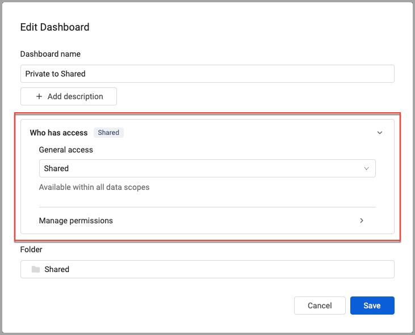
Task: Click the plus icon beside Add description
Action: click(x=39, y=96)
